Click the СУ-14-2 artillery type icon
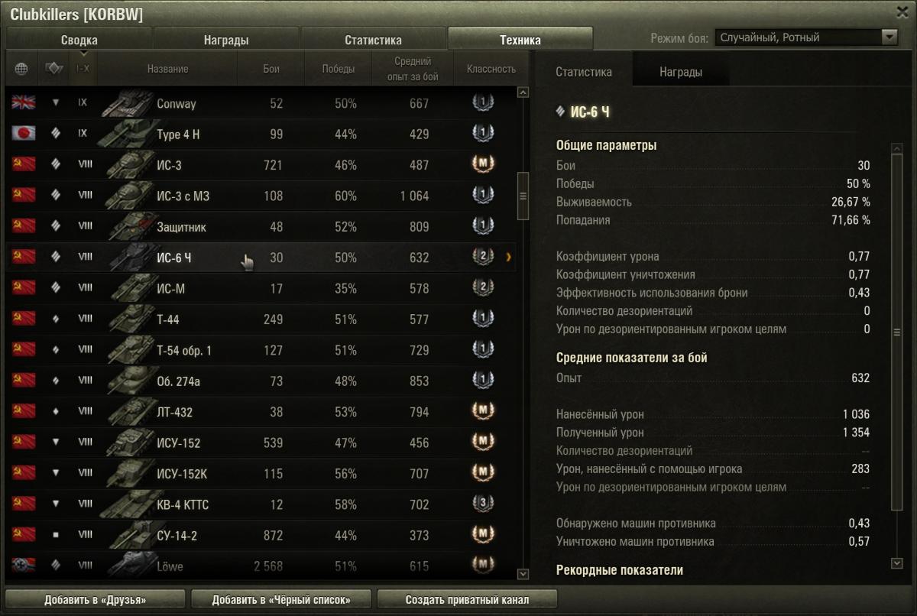 coord(55,536)
